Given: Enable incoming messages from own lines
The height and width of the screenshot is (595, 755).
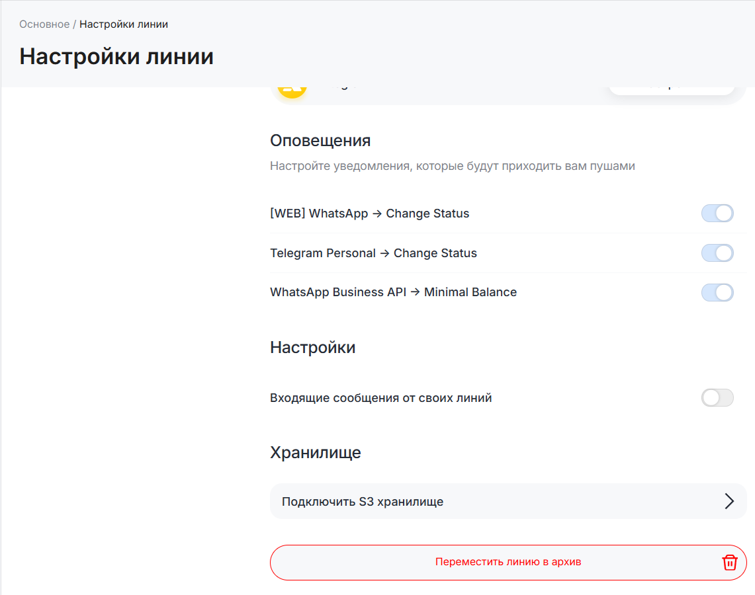Looking at the screenshot, I should (x=717, y=398).
